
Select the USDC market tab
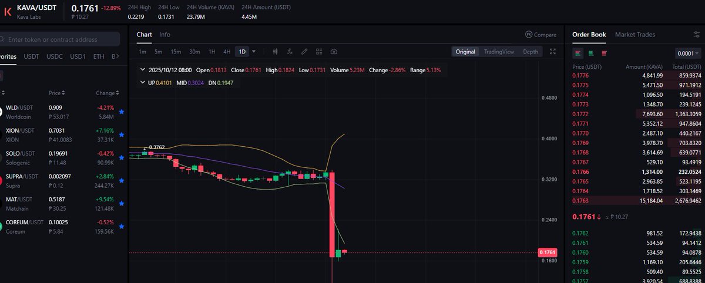pyautogui.click(x=55, y=57)
